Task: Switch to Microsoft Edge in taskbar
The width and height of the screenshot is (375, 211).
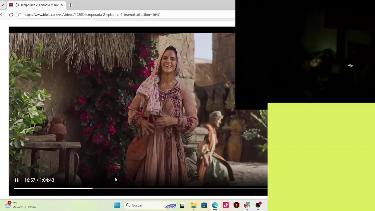Action: [x=215, y=205]
